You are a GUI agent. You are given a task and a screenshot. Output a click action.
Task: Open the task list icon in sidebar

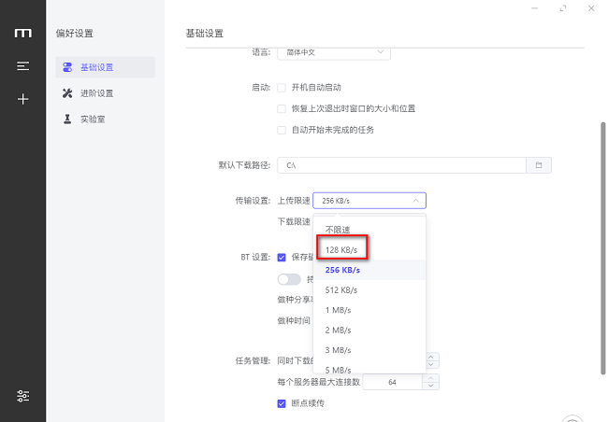22,66
